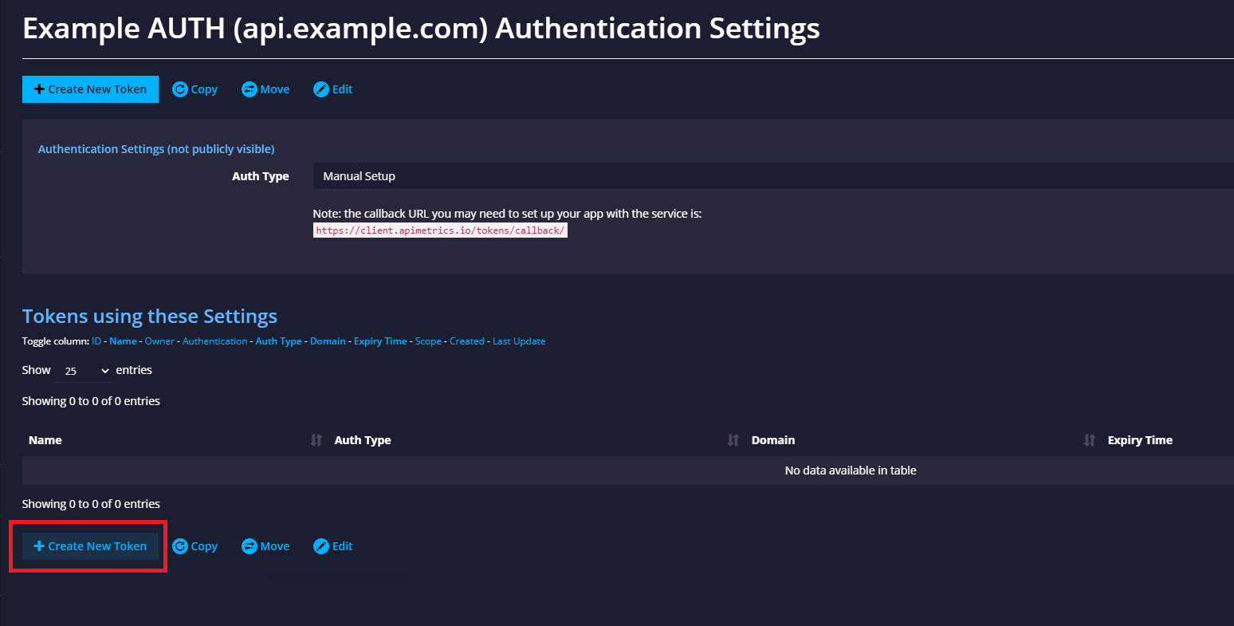
Task: Click the Copy icon below the tokens table
Action: point(180,546)
